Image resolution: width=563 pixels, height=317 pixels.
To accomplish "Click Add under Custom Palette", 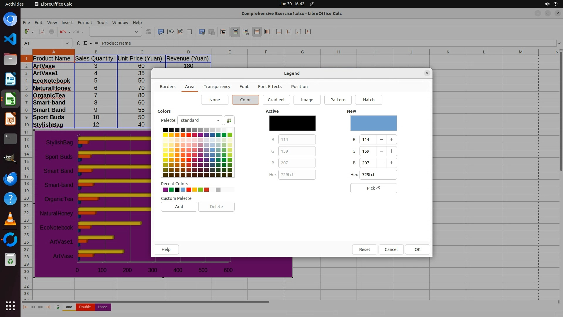I will click(179, 207).
